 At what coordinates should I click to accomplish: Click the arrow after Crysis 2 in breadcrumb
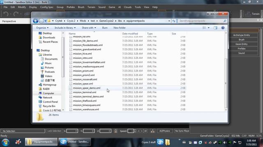(78, 21)
